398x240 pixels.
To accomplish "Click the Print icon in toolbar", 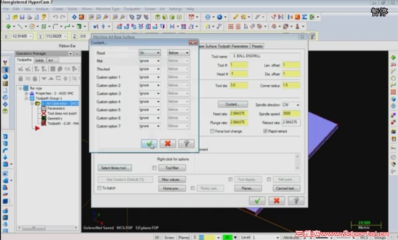I will coord(29,17).
